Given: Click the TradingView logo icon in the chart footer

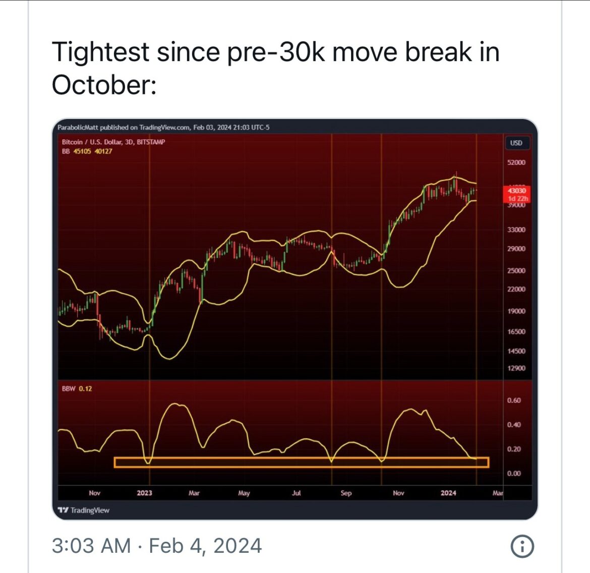Looking at the screenshot, I should pyautogui.click(x=63, y=510).
